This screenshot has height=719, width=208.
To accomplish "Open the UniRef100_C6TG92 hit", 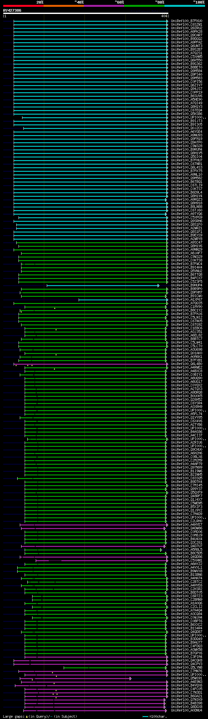I will click(x=187, y=325).
